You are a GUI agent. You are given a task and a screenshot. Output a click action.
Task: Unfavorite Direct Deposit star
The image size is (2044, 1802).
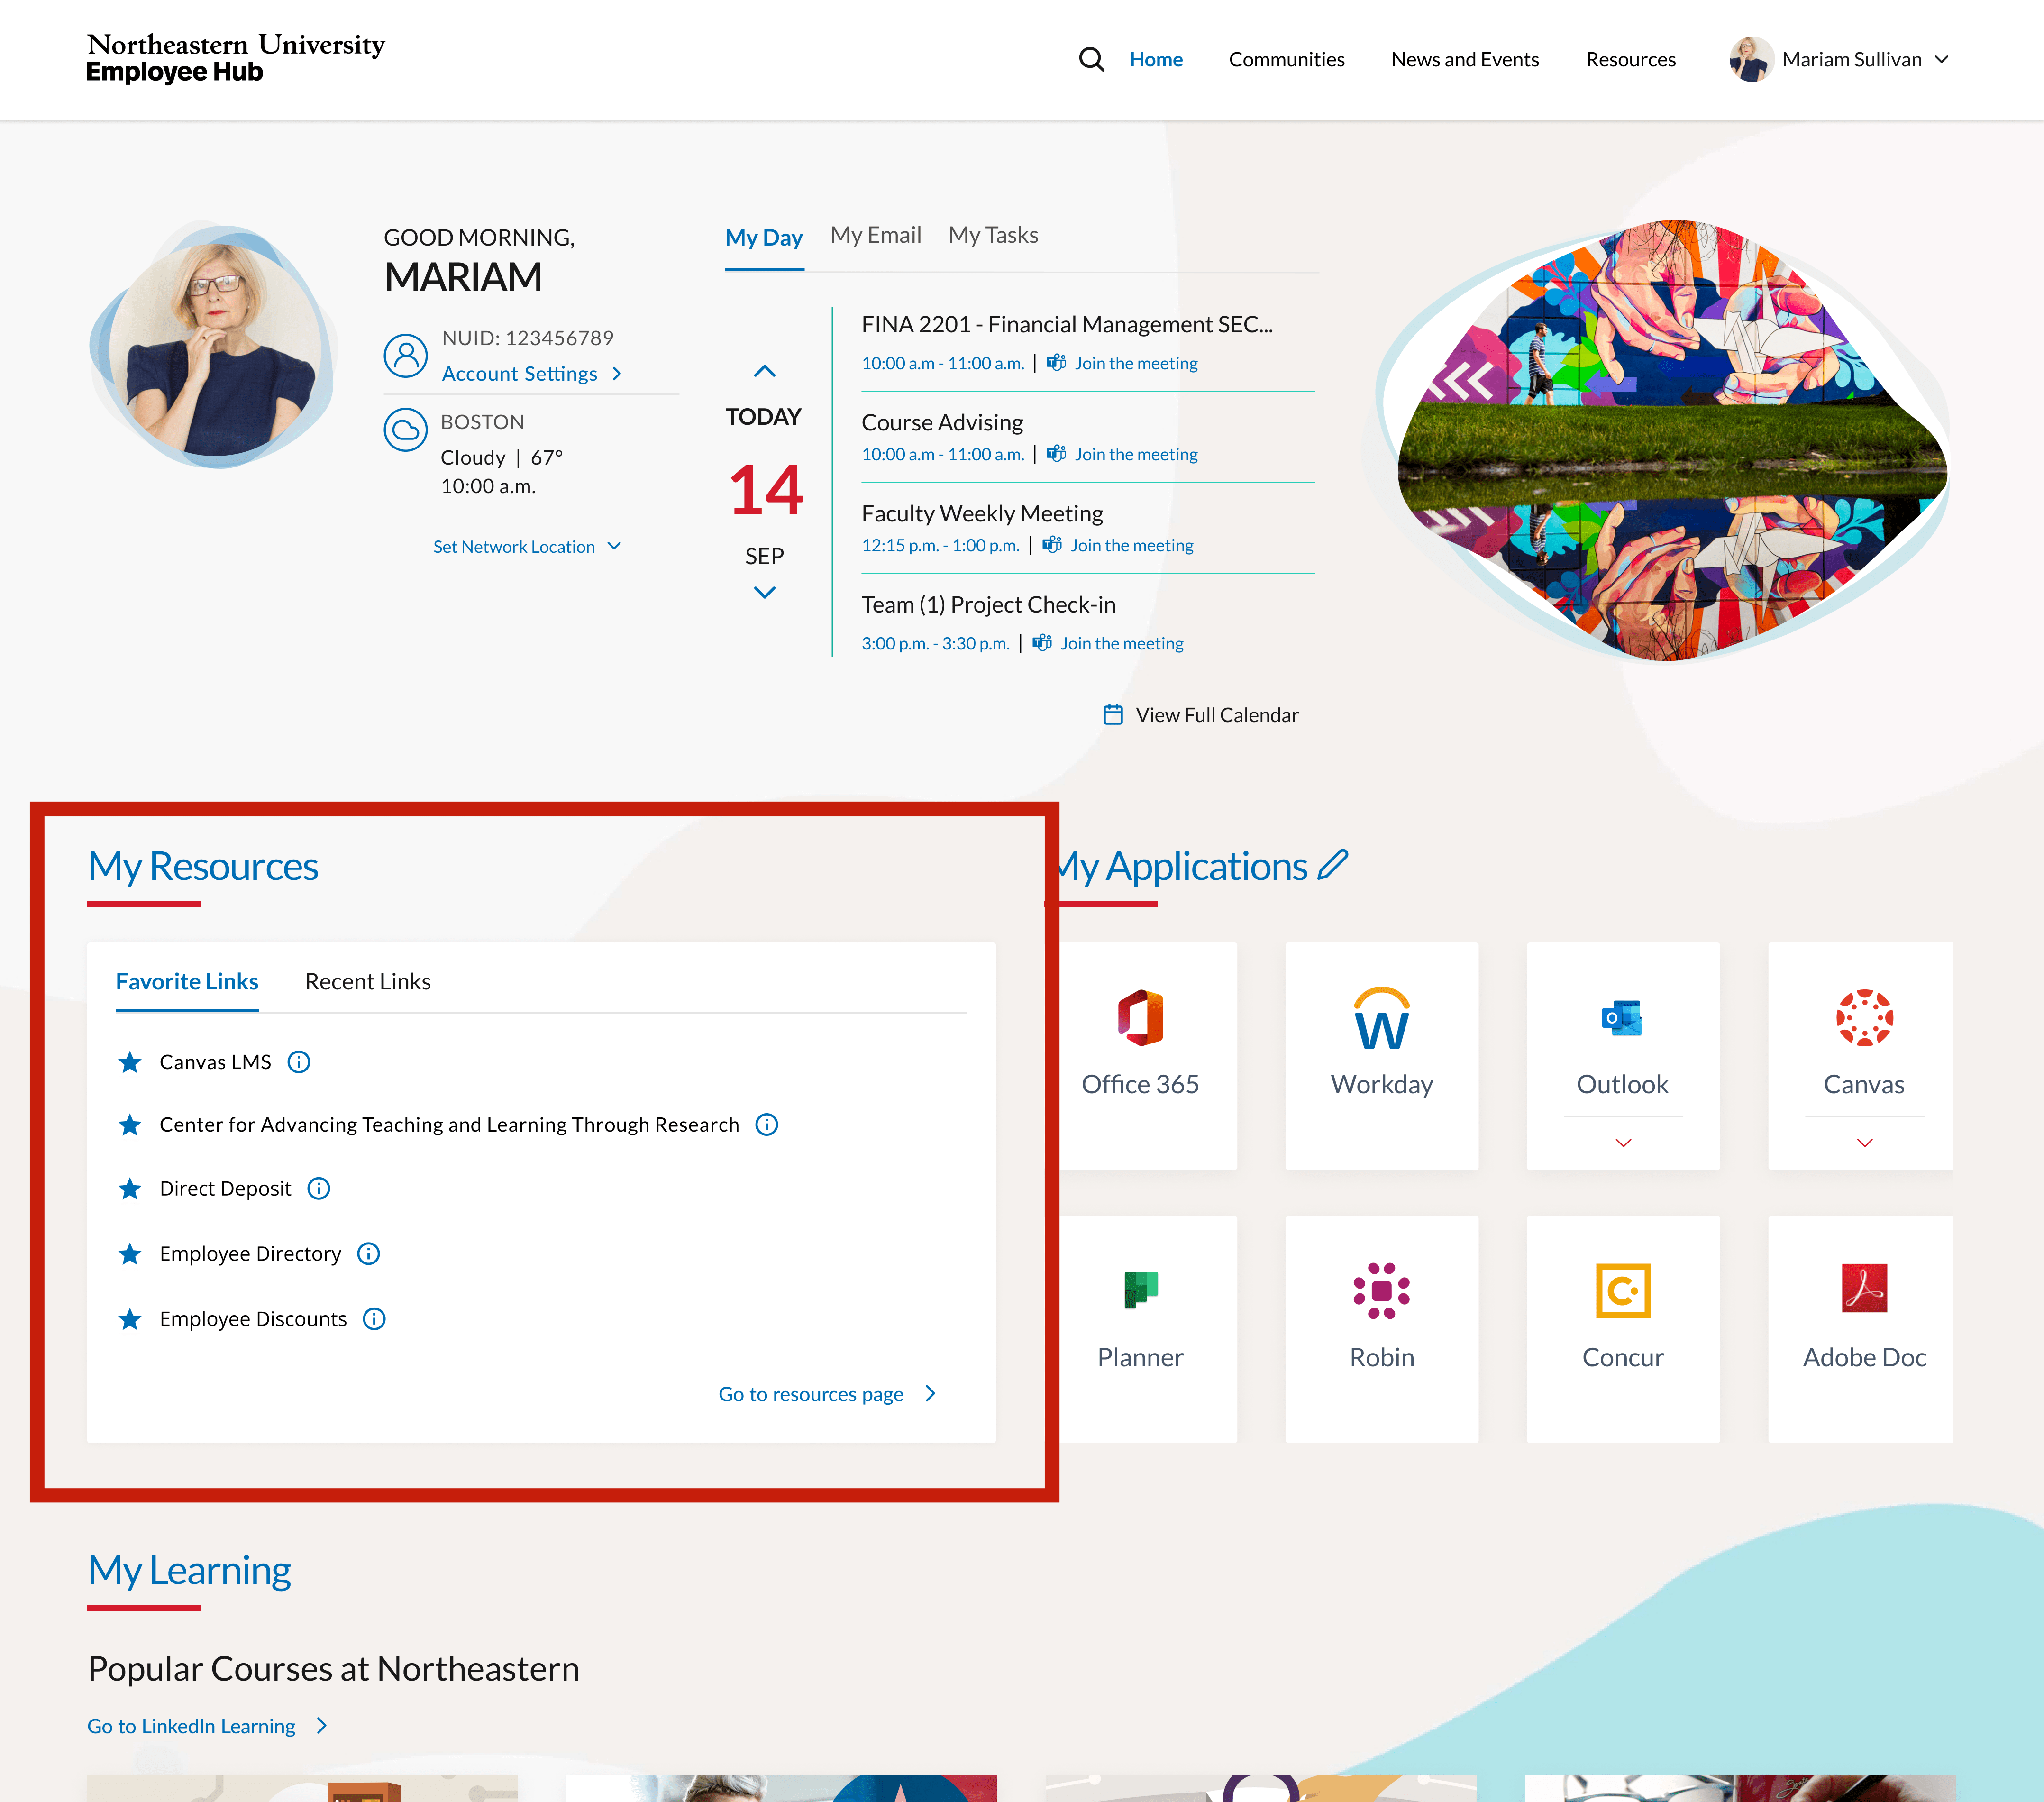(x=130, y=1189)
